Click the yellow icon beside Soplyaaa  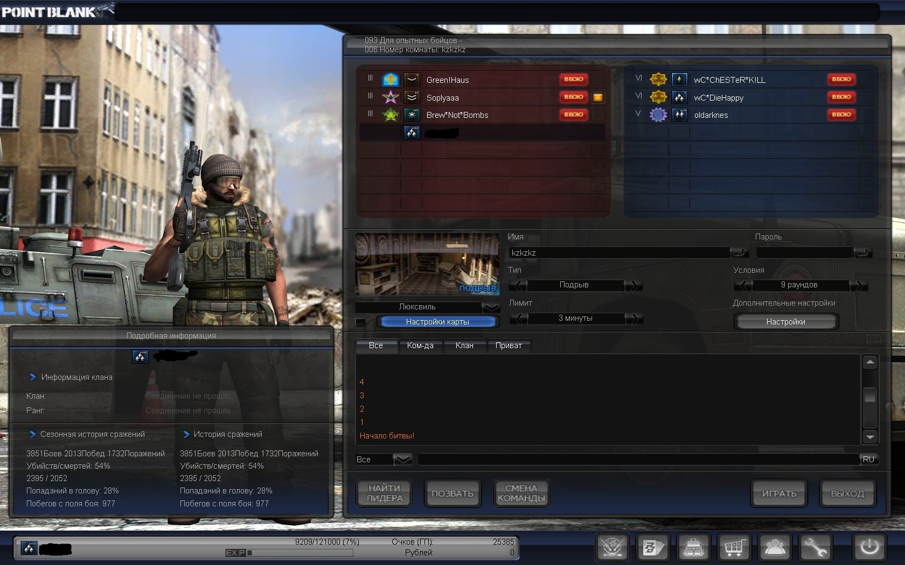pos(597,97)
